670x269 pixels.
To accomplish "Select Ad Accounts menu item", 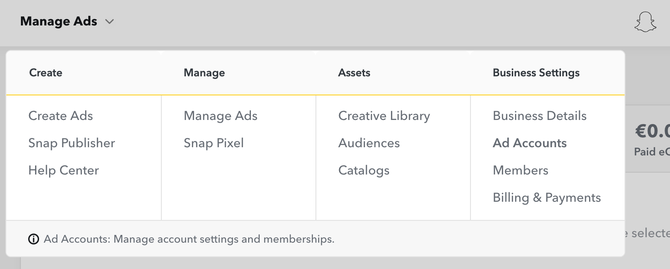I will [530, 143].
